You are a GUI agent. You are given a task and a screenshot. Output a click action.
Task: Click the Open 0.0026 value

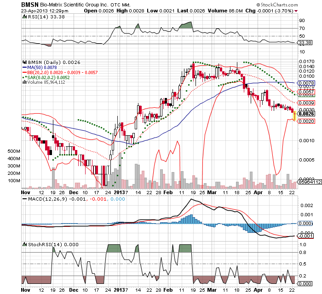point(99,11)
